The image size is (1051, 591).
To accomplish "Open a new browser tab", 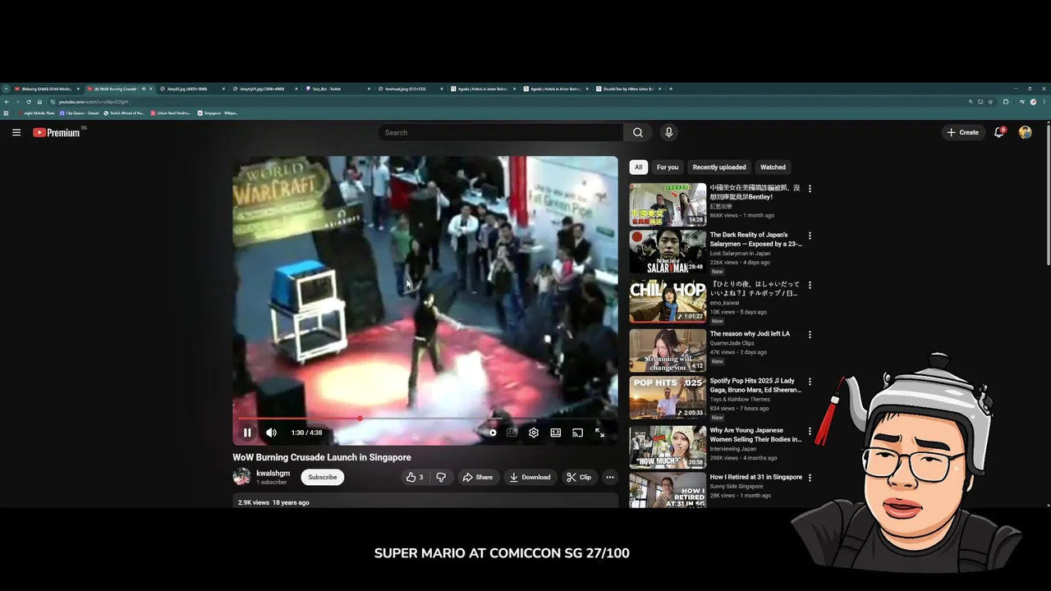I will tap(671, 89).
